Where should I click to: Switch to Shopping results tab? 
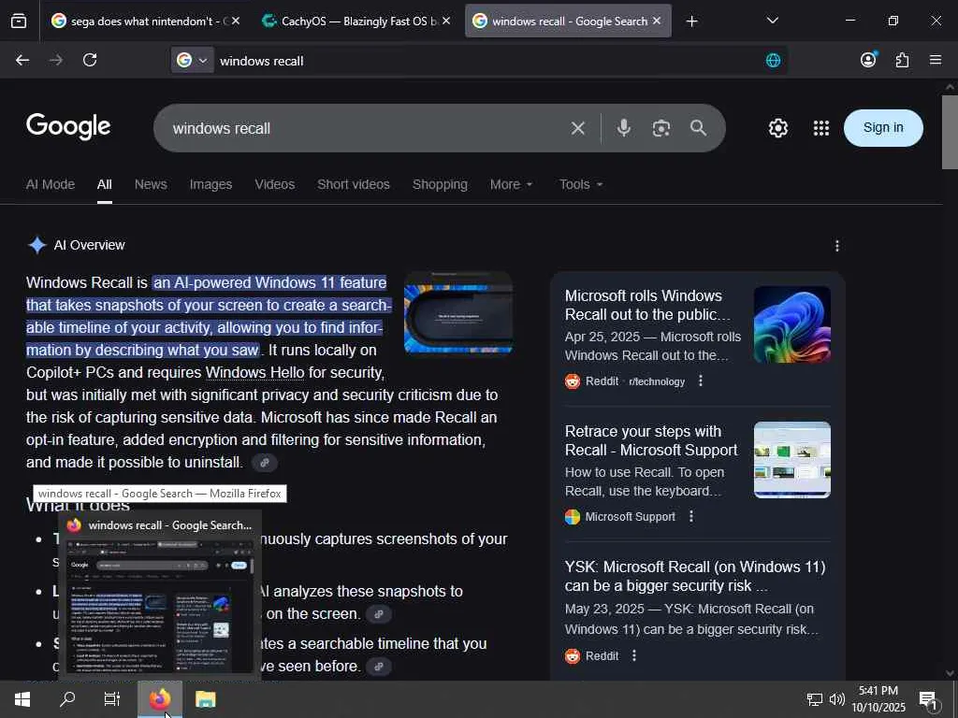440,184
